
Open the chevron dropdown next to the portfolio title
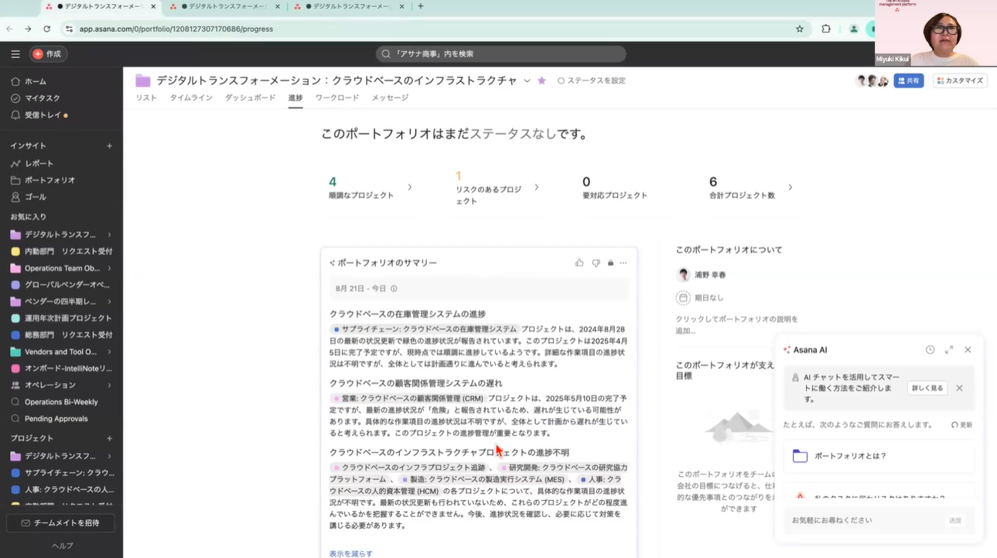[x=526, y=80]
